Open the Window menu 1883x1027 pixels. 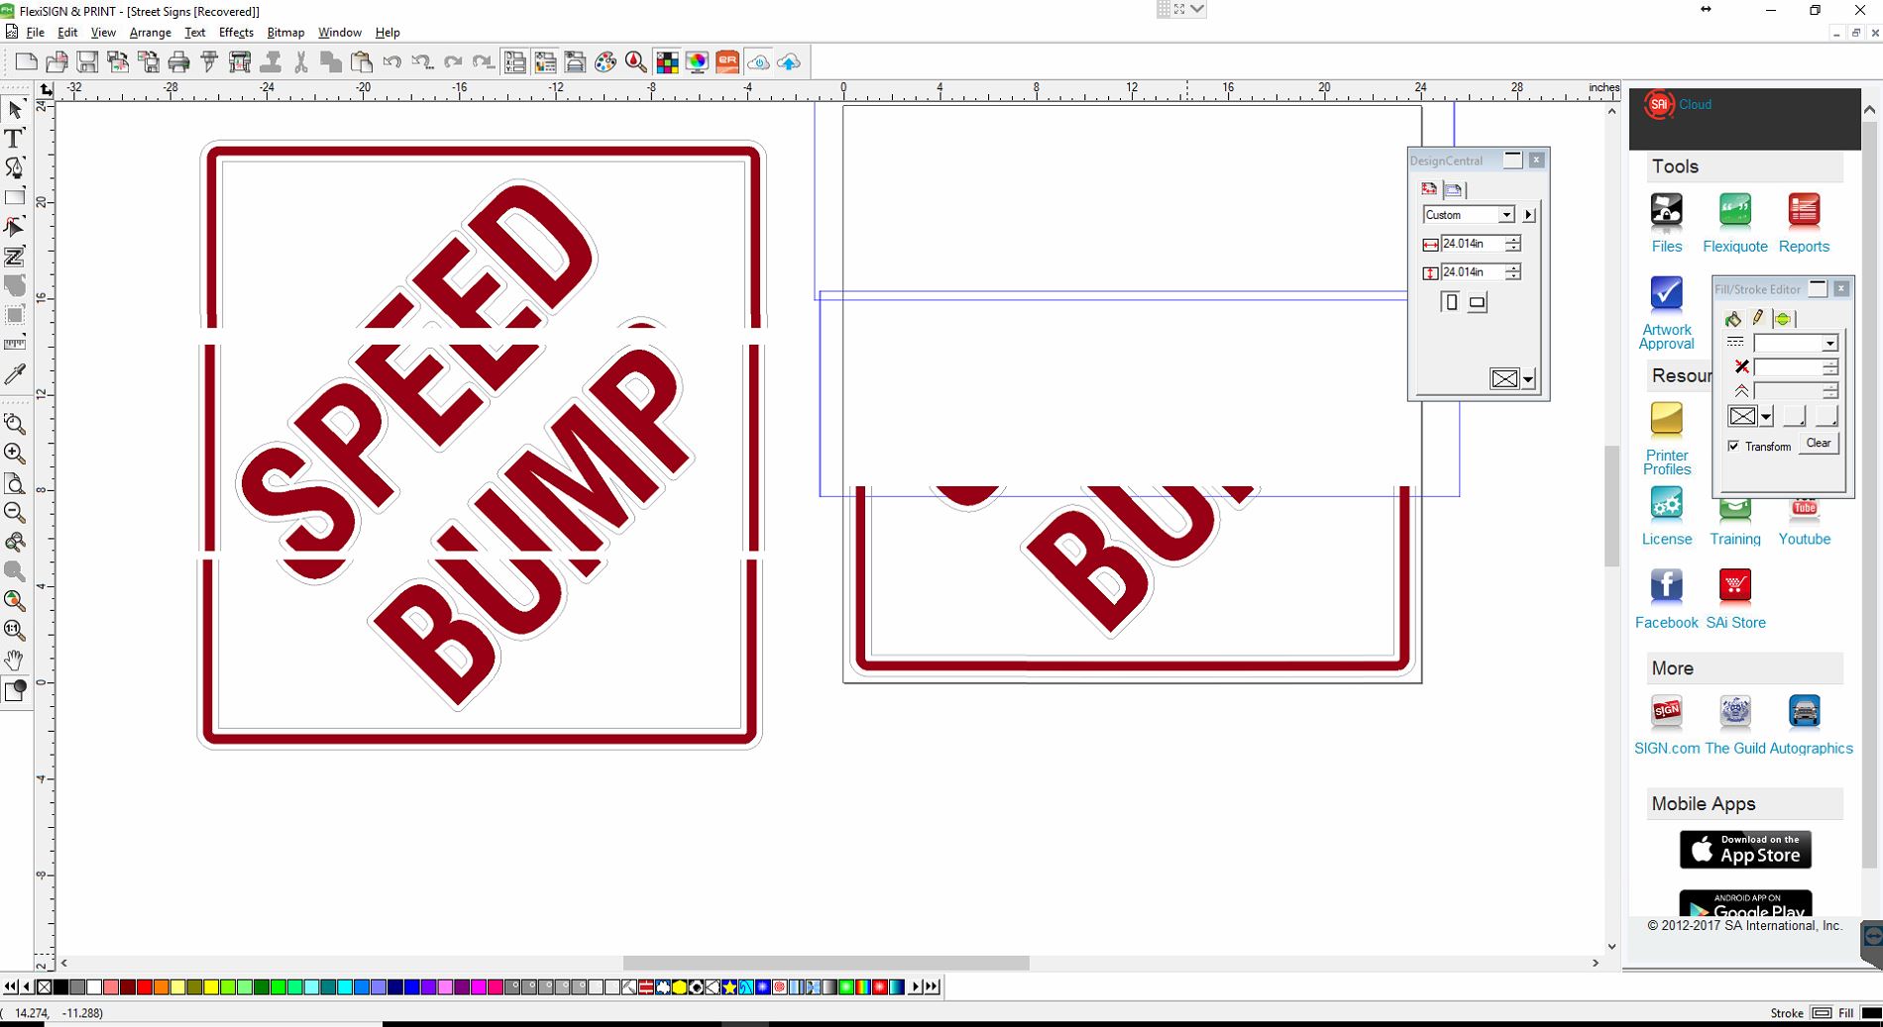pos(340,33)
